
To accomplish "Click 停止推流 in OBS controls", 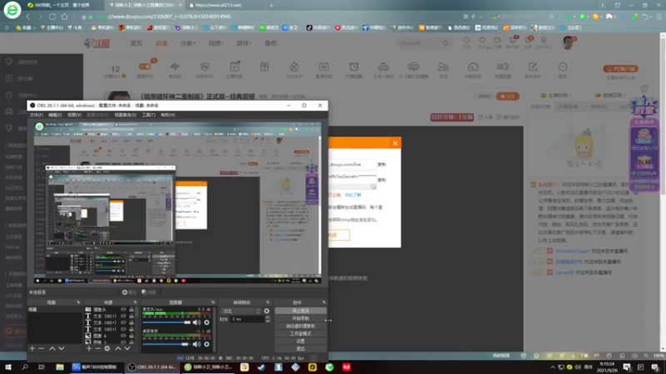I will click(301, 311).
